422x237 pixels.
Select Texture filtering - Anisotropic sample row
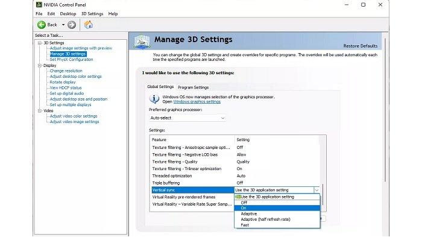[x=235, y=148]
